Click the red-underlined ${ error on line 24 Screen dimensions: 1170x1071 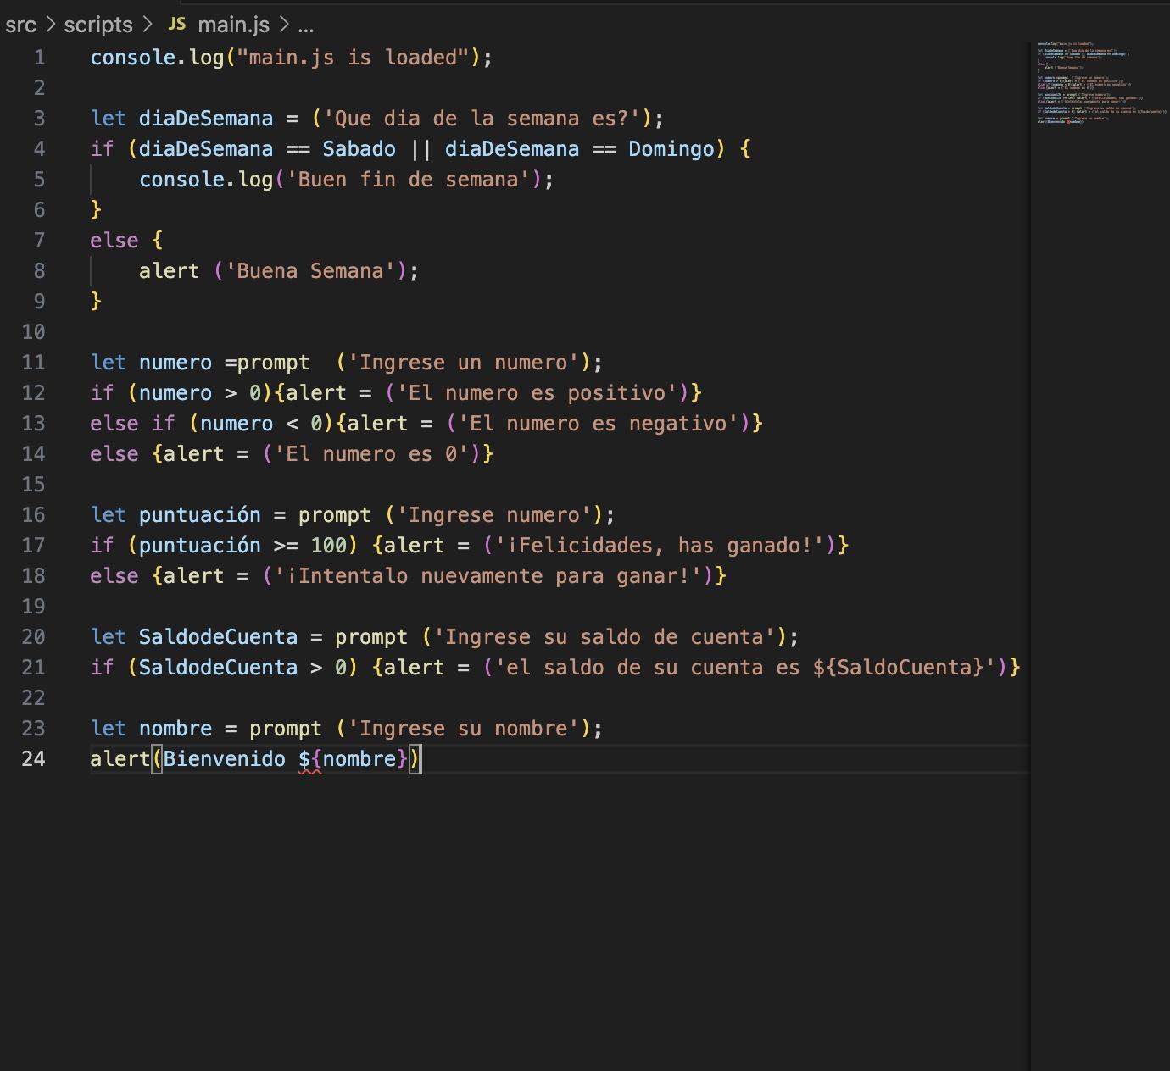(x=310, y=760)
